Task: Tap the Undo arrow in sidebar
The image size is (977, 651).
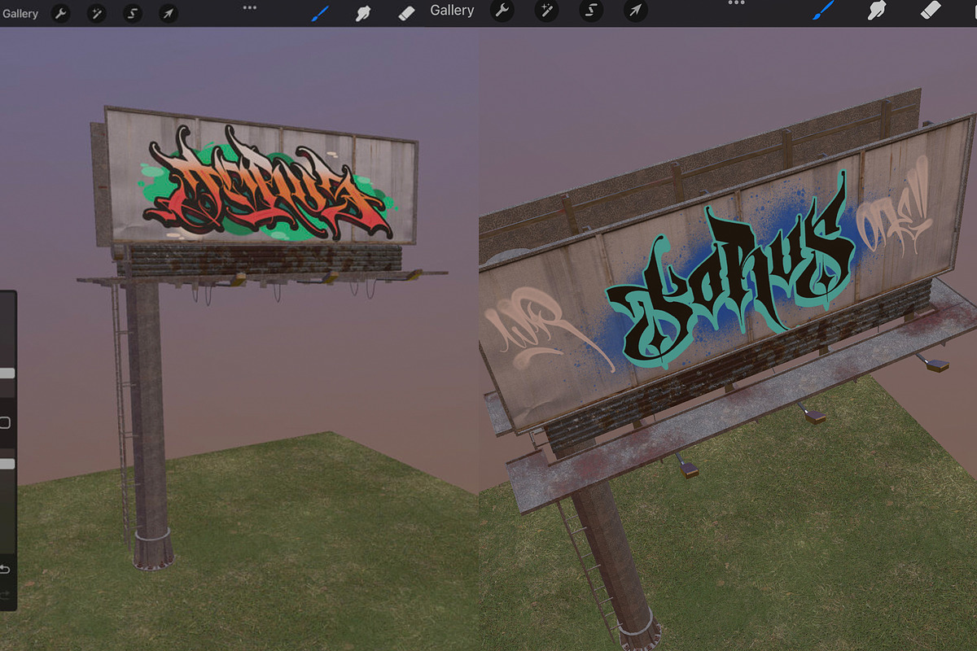Action: coord(5,569)
